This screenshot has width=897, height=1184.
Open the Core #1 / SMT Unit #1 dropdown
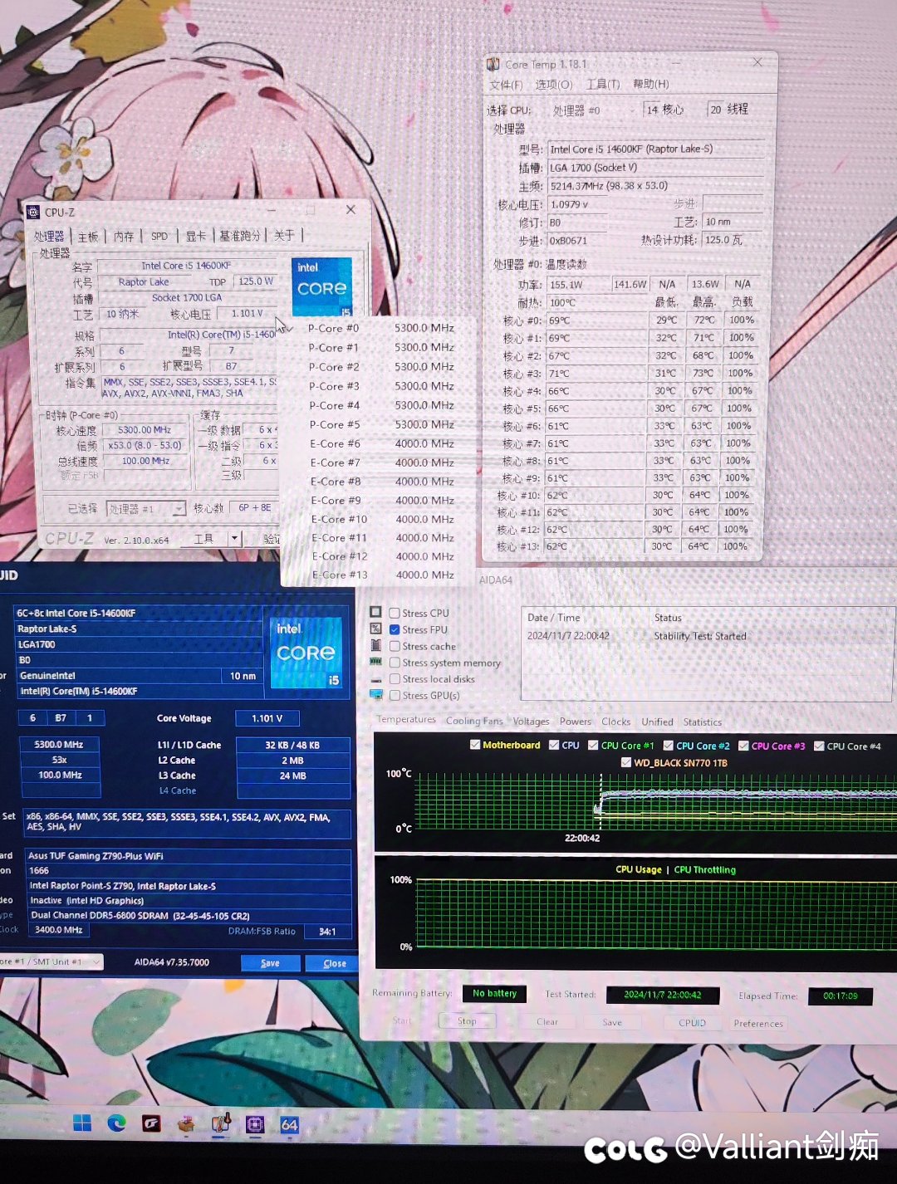pos(51,961)
